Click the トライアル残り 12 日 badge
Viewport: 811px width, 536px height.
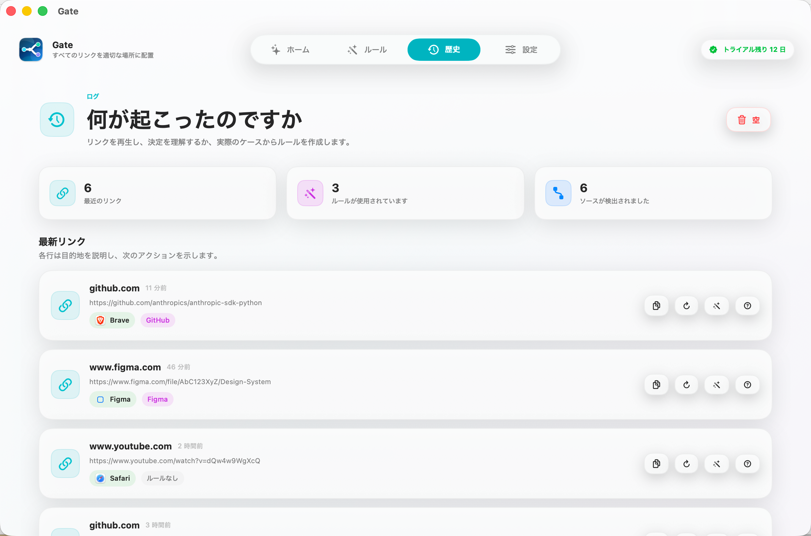click(747, 49)
